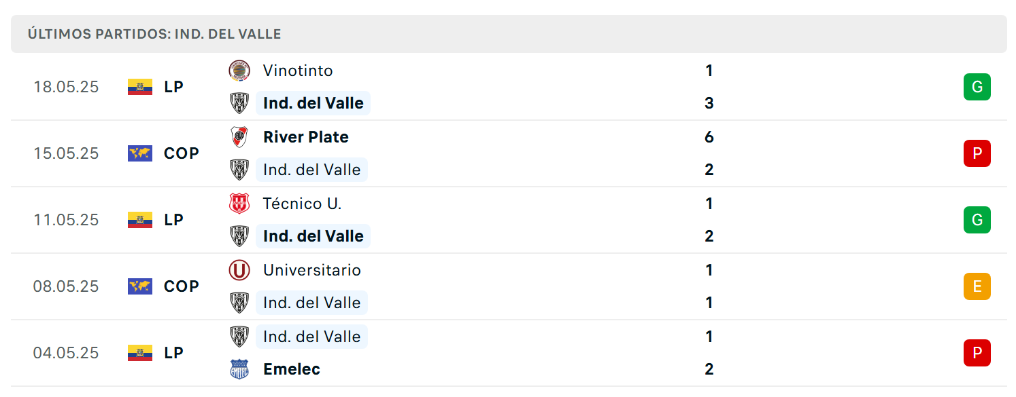Click the red P badge for Emelec match

click(977, 353)
